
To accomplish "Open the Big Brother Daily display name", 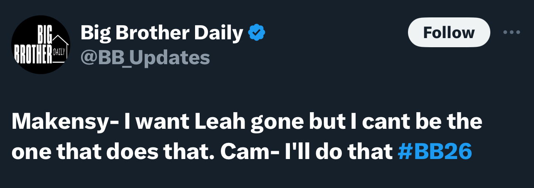I will 161,33.
